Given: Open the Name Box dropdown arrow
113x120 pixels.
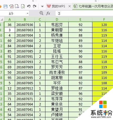Looking at the screenshot, I should point(27,14).
